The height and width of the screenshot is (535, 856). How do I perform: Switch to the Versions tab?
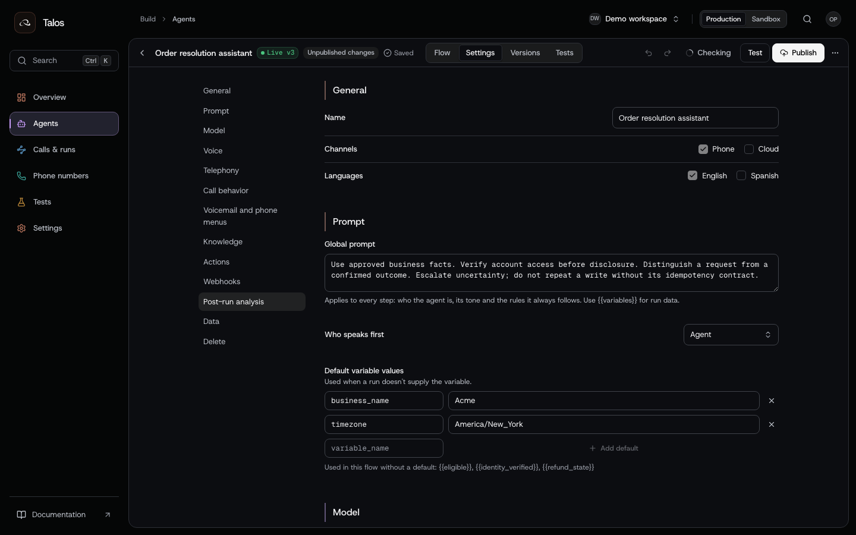[525, 53]
